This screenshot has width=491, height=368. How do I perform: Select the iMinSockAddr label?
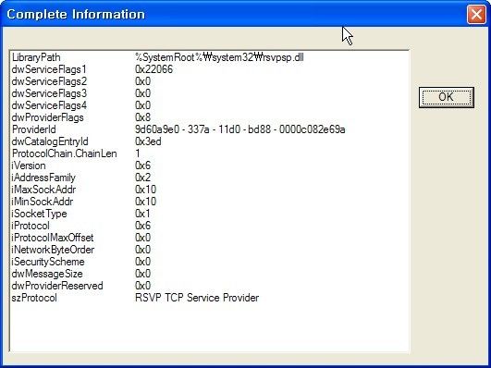(43, 202)
